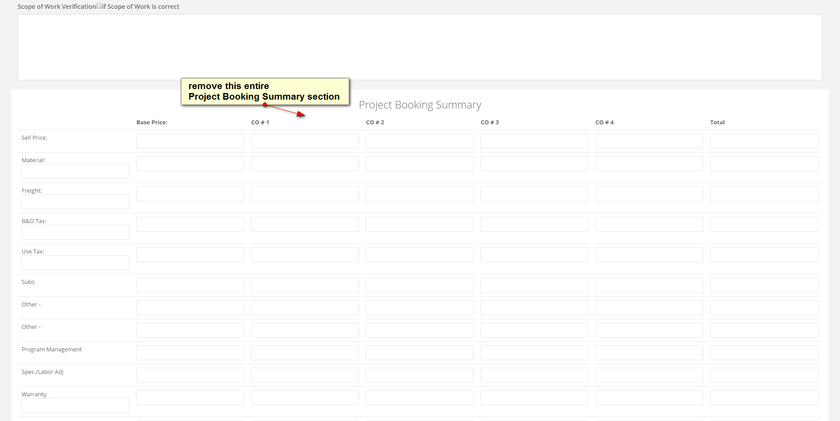Image resolution: width=840 pixels, height=421 pixels.
Task: Select the Use Tax CO # 2 field
Action: [420, 255]
